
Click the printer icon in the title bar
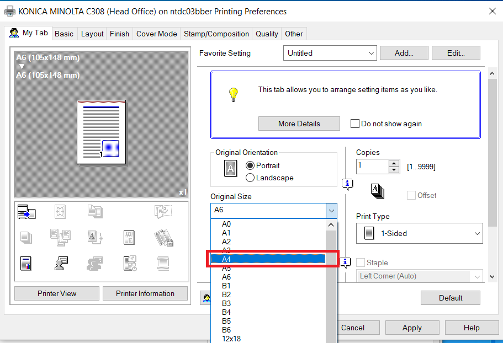pyautogui.click(x=10, y=11)
